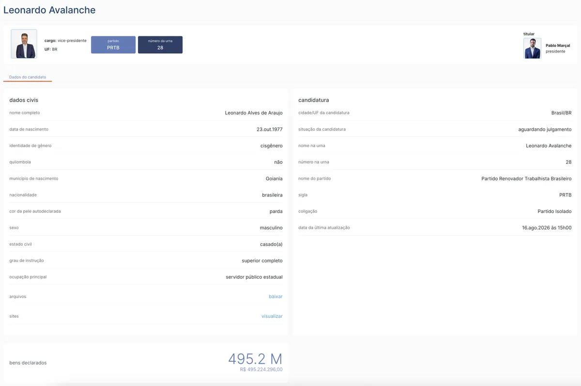Click the candidatura section heading
The width and height of the screenshot is (581, 386).
pos(314,100)
